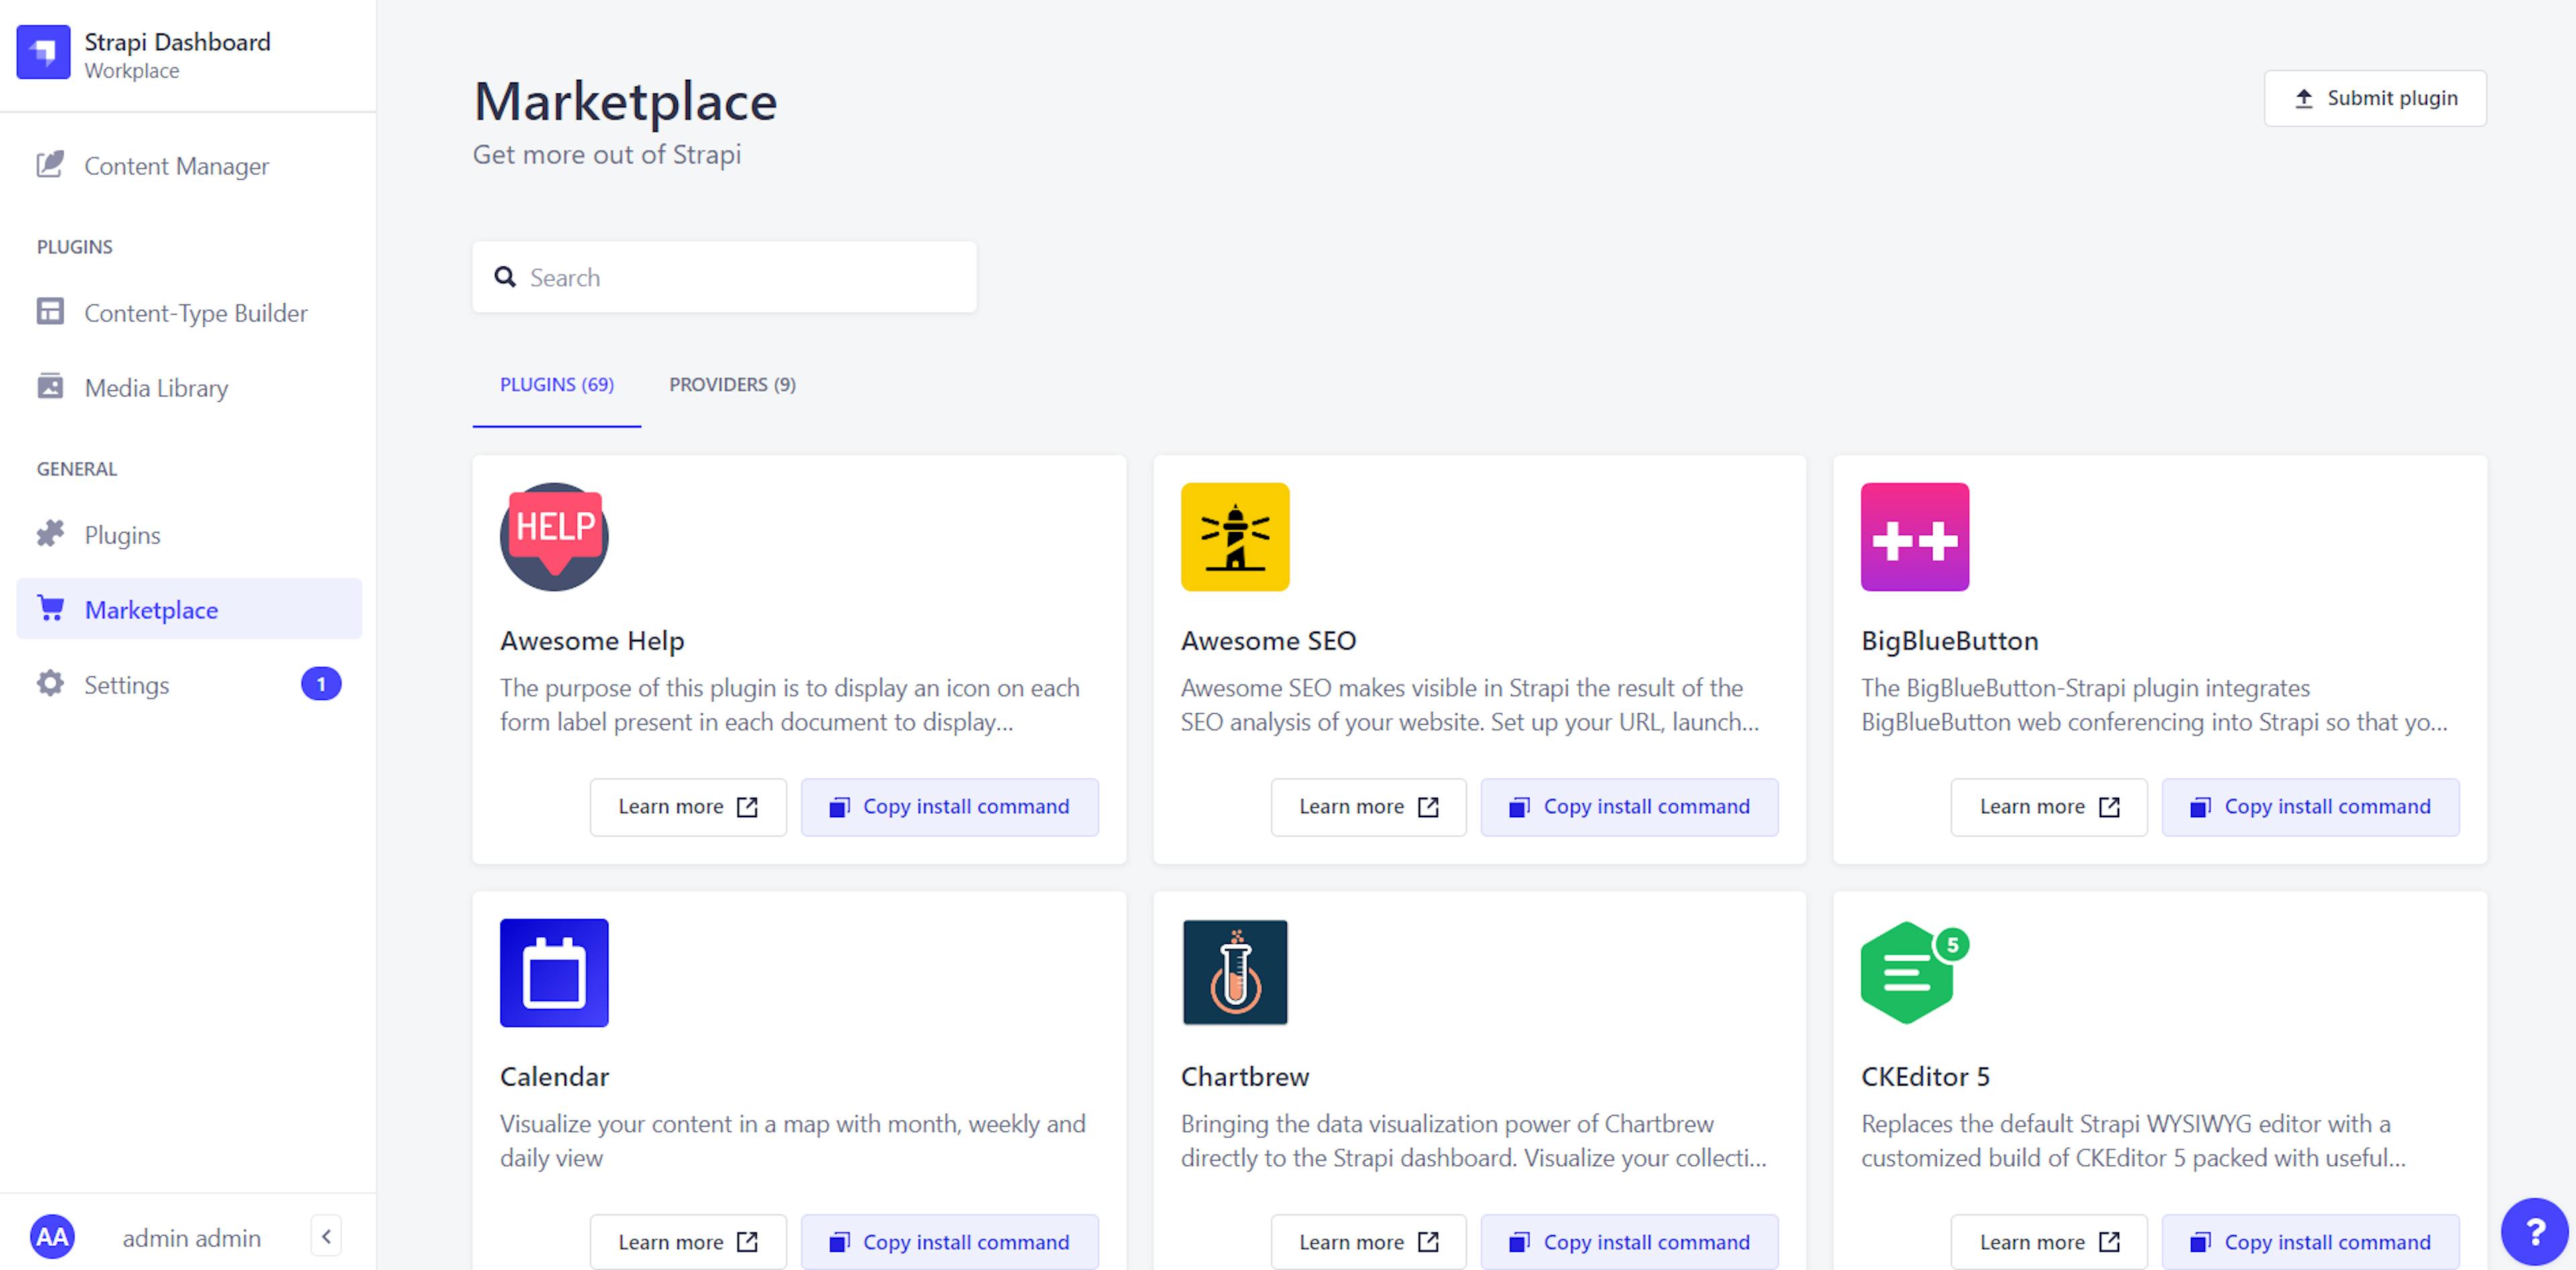Click the AA user avatar
Image resolution: width=2576 pixels, height=1270 pixels.
(x=52, y=1237)
